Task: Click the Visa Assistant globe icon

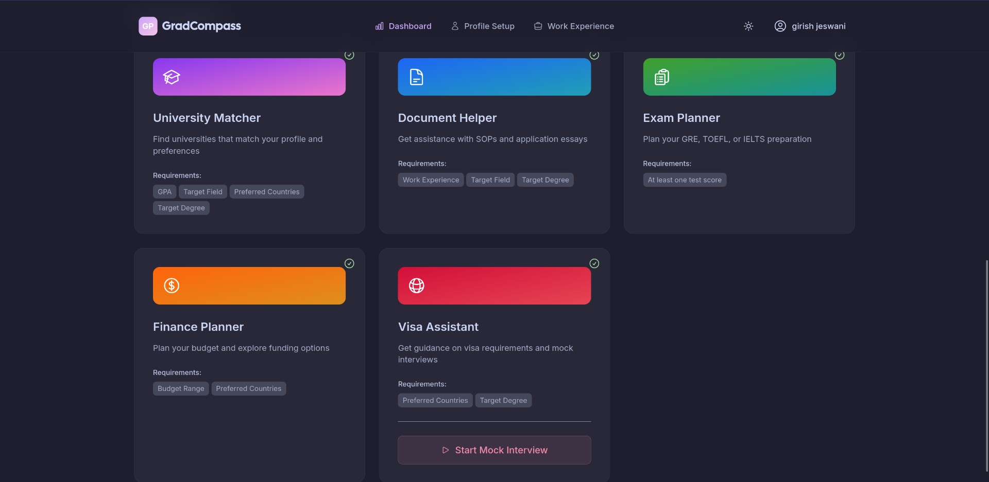Action: click(416, 285)
